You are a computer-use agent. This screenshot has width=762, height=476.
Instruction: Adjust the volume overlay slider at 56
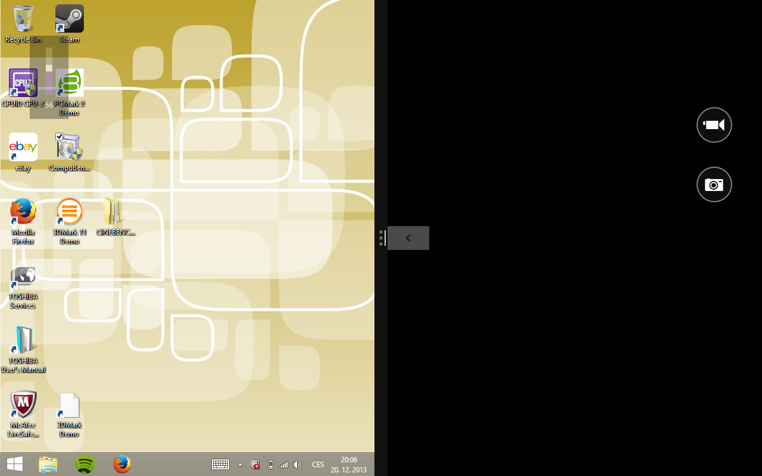(49, 71)
